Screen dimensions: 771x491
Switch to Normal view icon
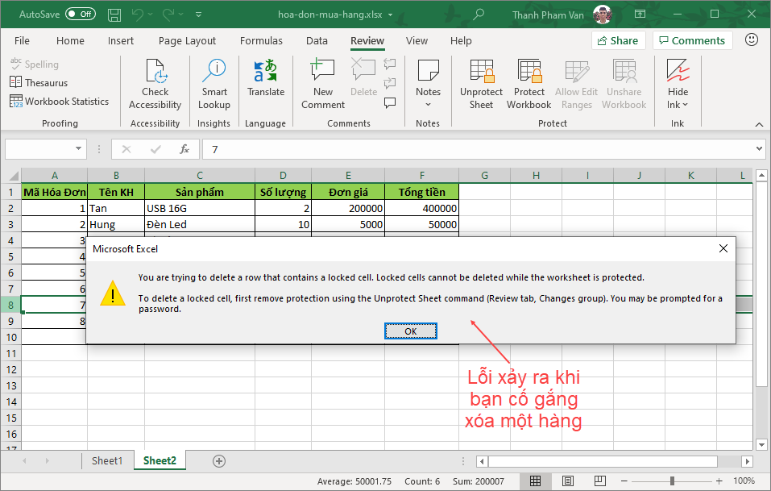pos(536,481)
